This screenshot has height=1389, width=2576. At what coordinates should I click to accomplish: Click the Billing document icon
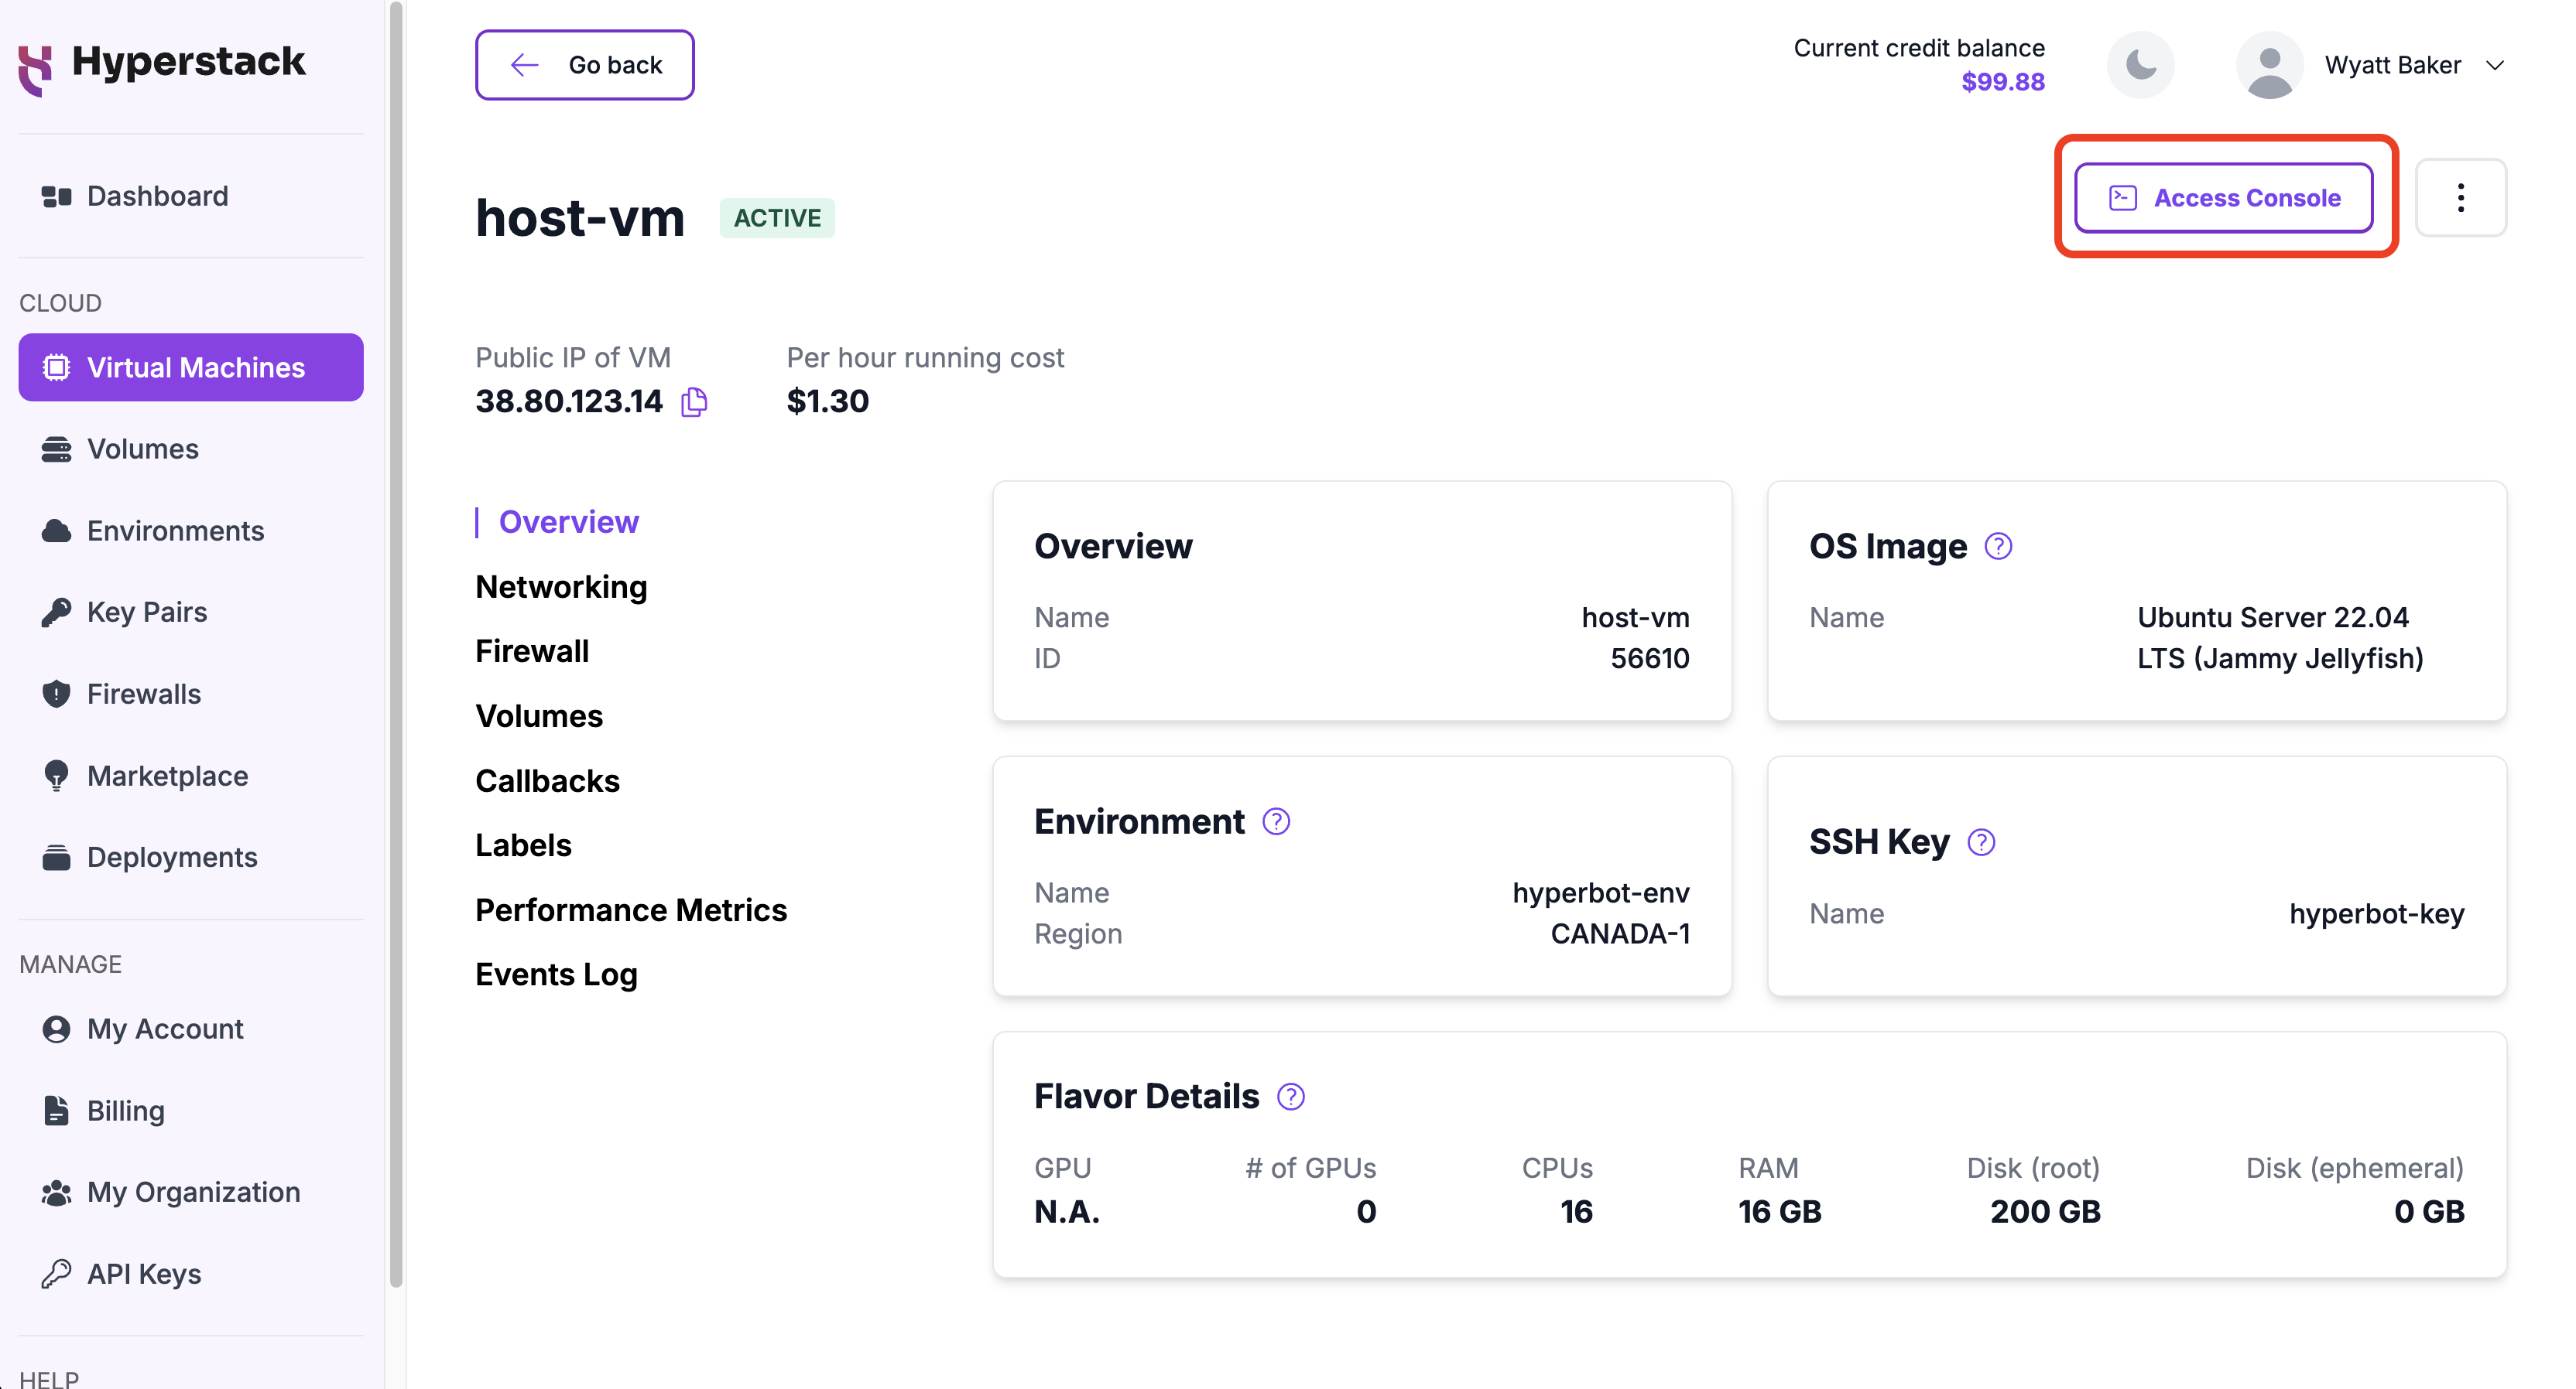(x=56, y=1111)
